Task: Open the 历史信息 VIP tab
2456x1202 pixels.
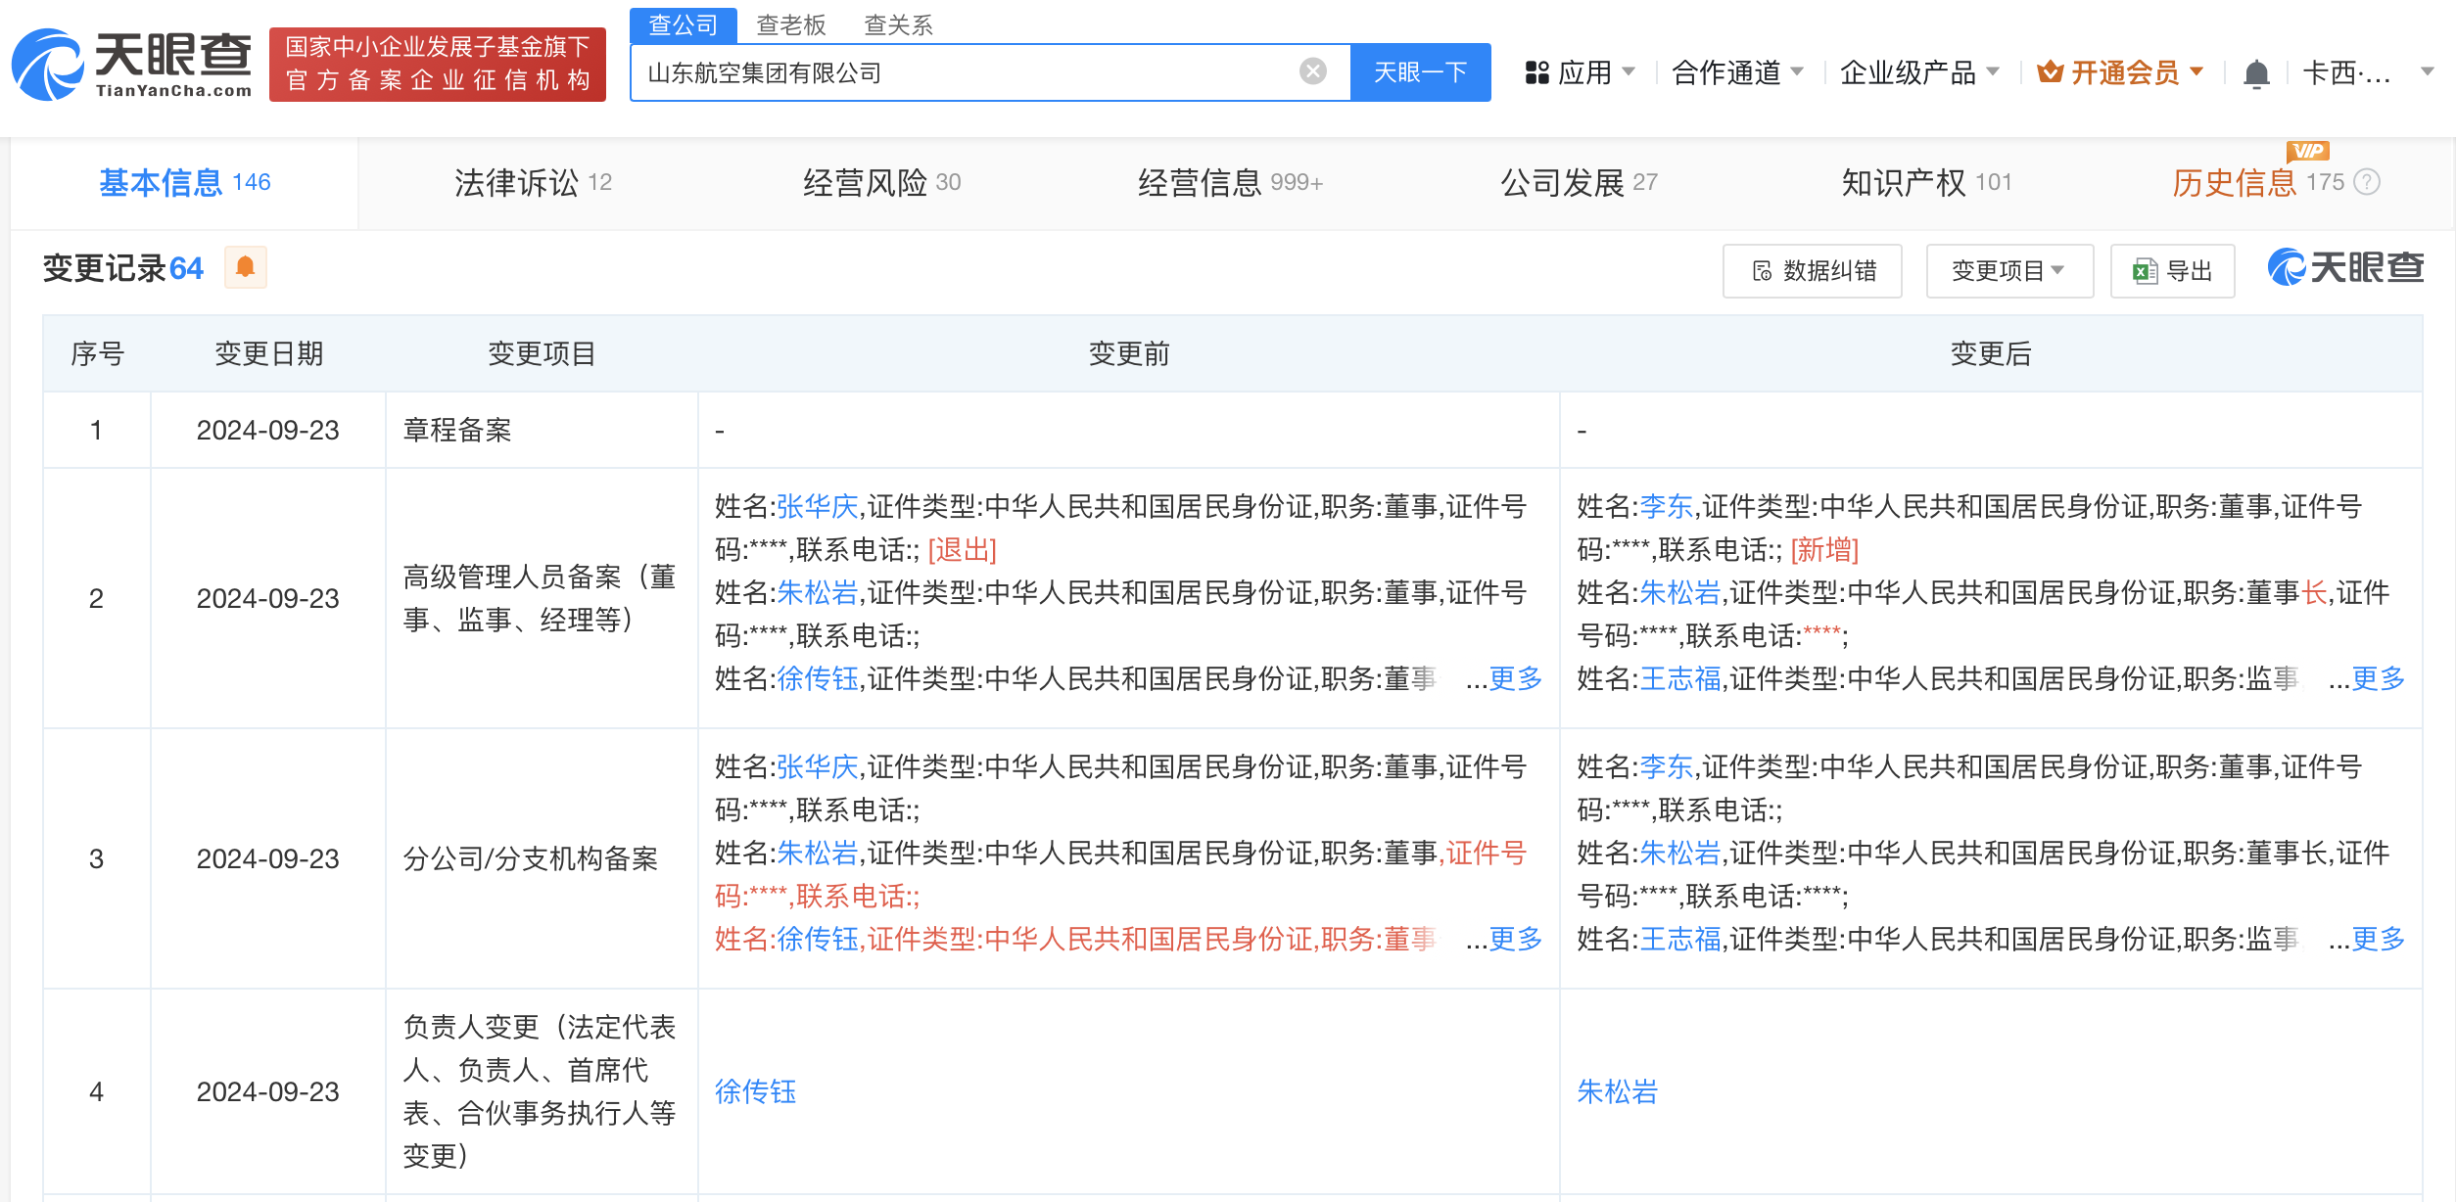Action: [2257, 183]
